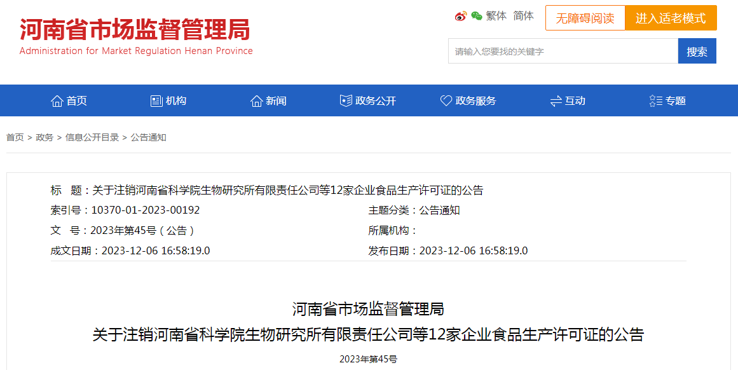Click the 主题分类 公告通知 value
This screenshot has width=738, height=370.
coord(440,210)
